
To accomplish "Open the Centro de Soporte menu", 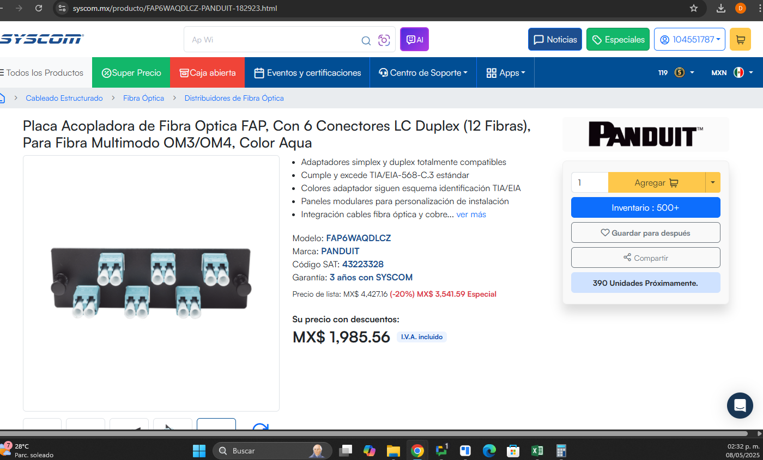I will click(x=423, y=72).
